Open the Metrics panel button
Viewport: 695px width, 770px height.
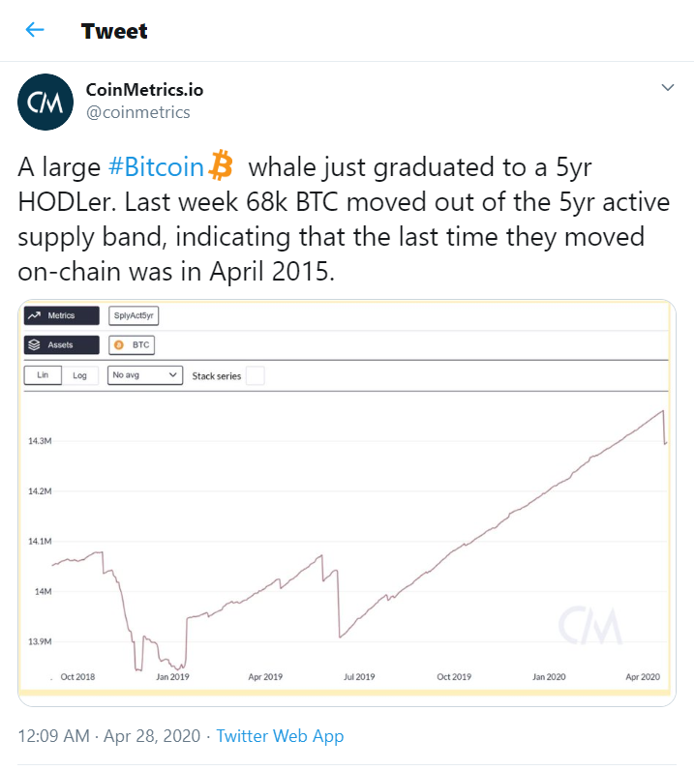coord(61,315)
